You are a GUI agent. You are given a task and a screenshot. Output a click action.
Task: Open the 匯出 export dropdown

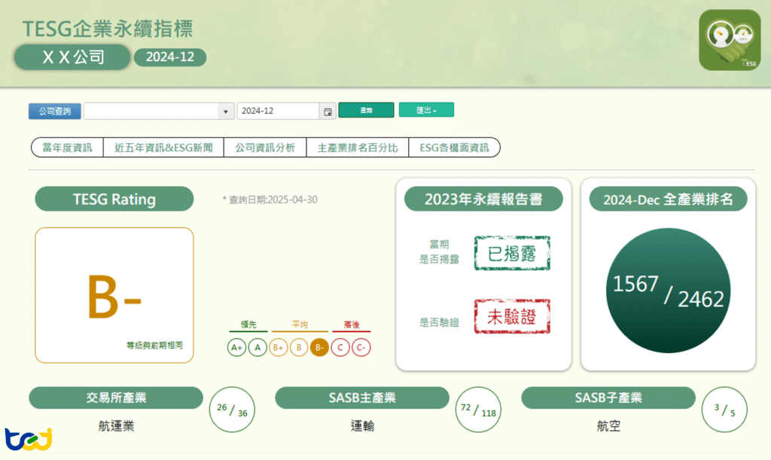coord(427,110)
